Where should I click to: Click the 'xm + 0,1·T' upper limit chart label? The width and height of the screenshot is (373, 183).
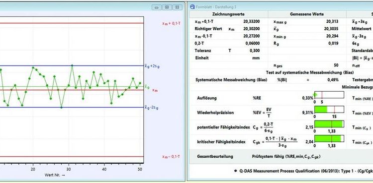tap(171, 23)
